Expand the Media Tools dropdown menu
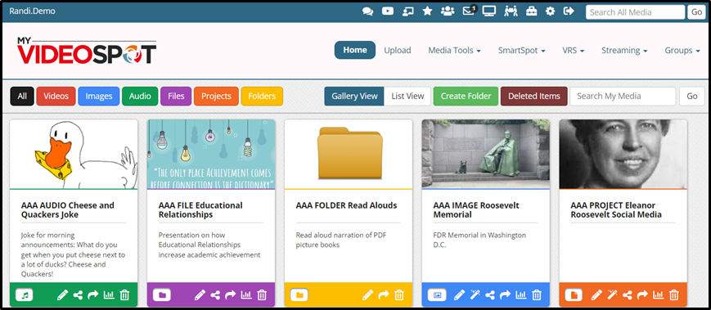Viewport: 711px width, 310px height. coord(454,51)
